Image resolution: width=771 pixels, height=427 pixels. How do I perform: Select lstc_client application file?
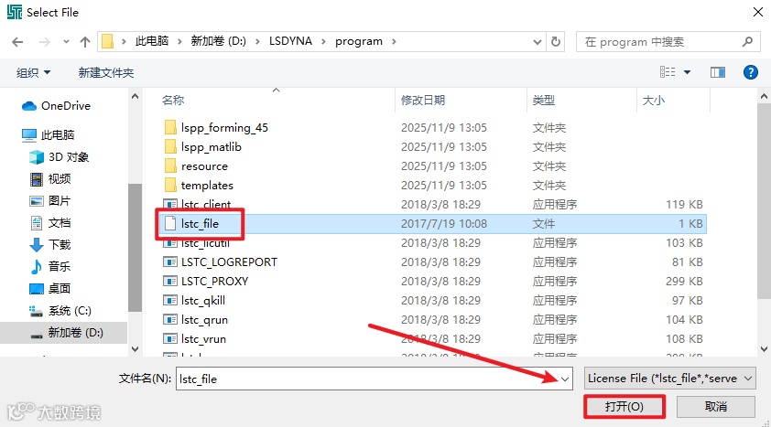tap(206, 204)
